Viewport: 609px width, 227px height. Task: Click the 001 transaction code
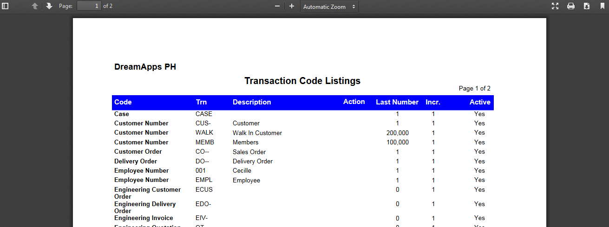click(x=201, y=170)
